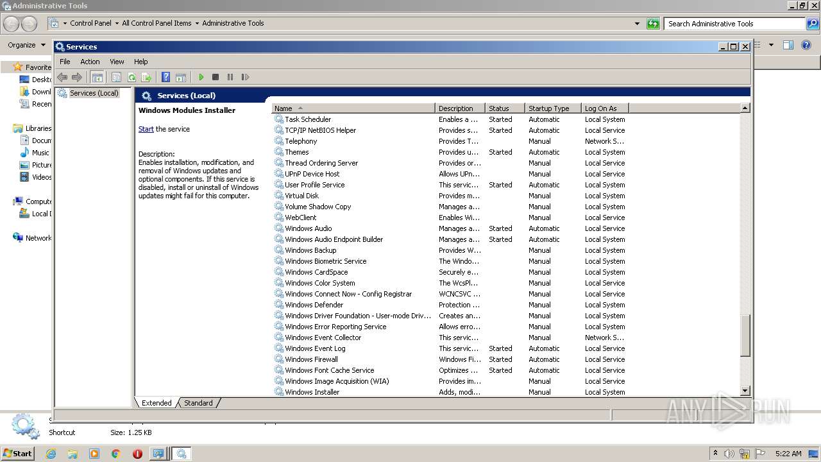Open the Properties toolbar icon in Services

click(x=116, y=77)
